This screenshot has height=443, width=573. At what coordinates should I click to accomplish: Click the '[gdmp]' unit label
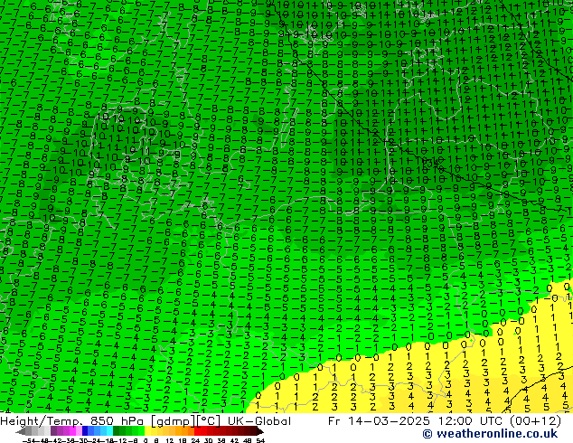174,421
